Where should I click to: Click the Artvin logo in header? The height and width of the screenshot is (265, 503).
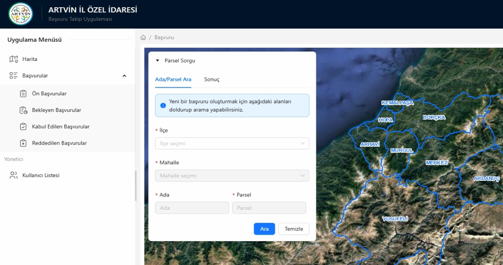(x=20, y=14)
